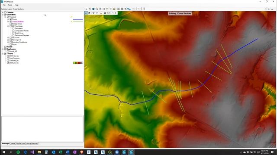The image size is (277, 155).
Task: Click the pencil edit icon beside Proposed
Action: point(71,17)
